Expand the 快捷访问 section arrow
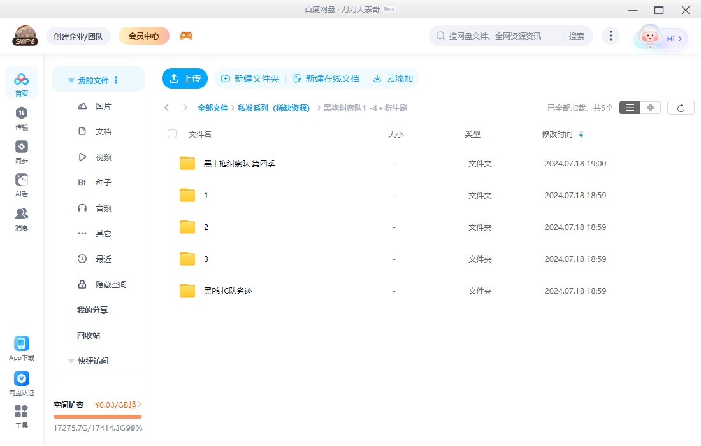Image resolution: width=701 pixels, height=446 pixels. click(x=71, y=361)
